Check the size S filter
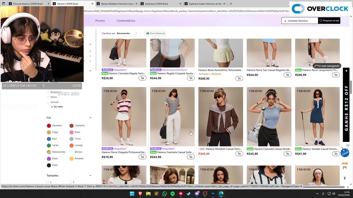Image resolution: width=353 pixels, height=198 pixels. coord(71,182)
